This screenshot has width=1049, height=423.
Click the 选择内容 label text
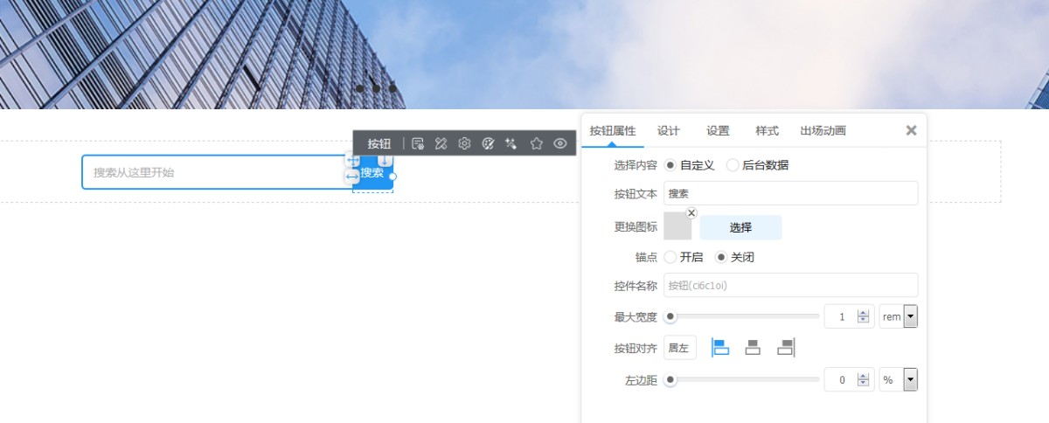click(x=636, y=164)
